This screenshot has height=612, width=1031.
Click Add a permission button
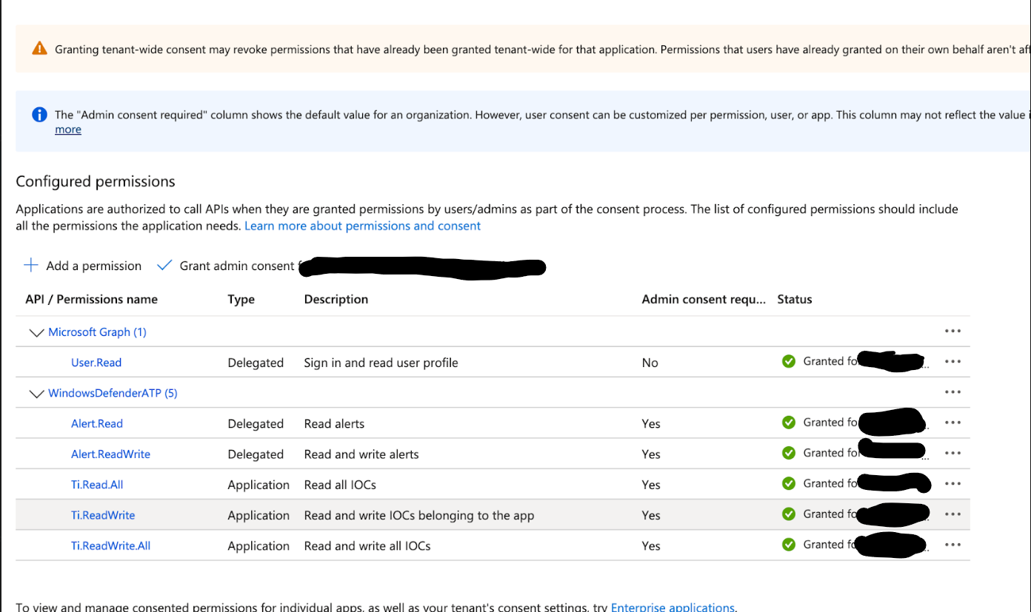(83, 266)
